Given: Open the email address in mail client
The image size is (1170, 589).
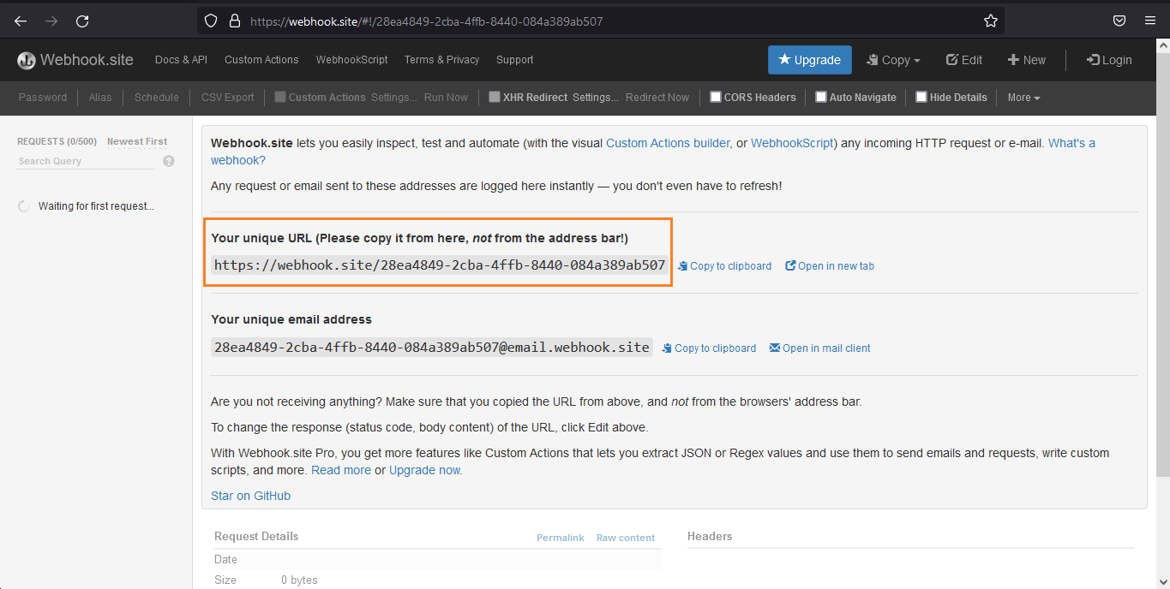Looking at the screenshot, I should coord(820,348).
